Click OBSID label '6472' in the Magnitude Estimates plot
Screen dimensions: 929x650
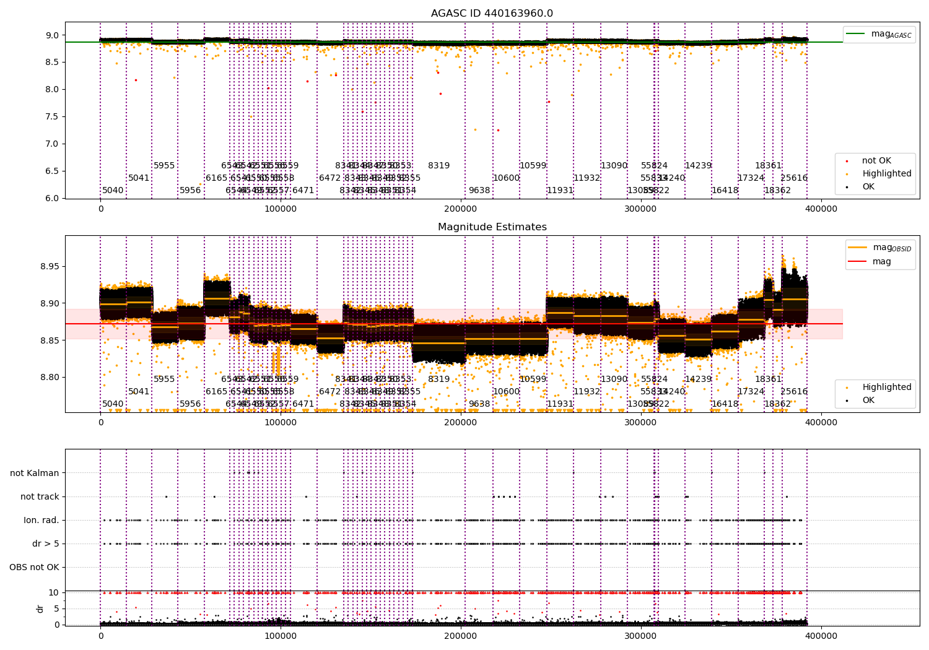point(329,392)
